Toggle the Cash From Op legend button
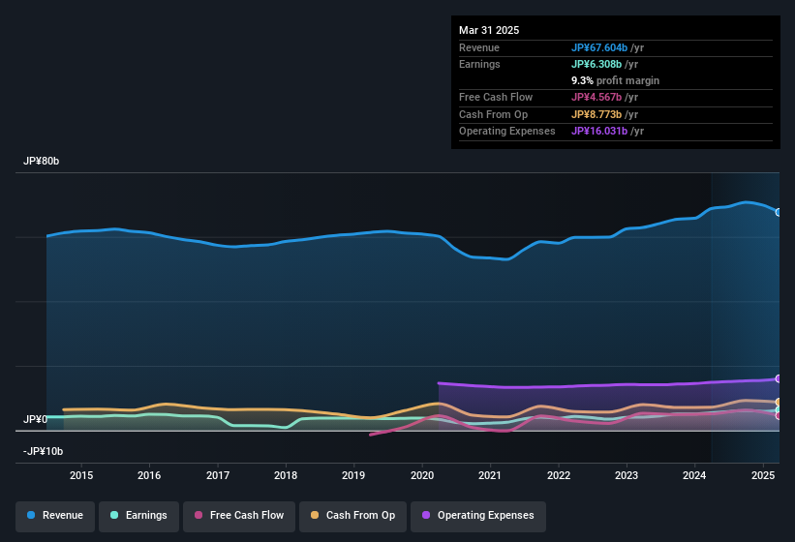 point(352,516)
